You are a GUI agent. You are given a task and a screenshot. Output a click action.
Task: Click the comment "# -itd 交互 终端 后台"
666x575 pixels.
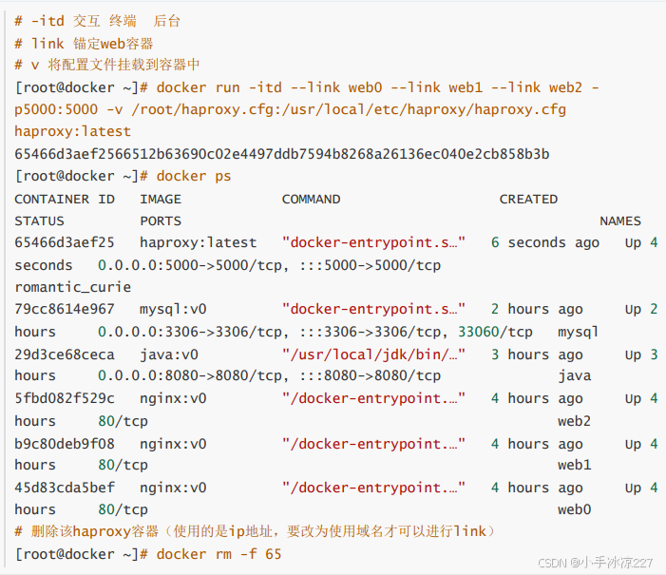coord(97,21)
